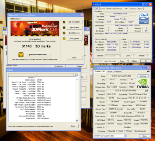Viewport: 155px width, 141px height.
Task: Switch to the About tab in CPU-Z
Action: coord(140,9)
